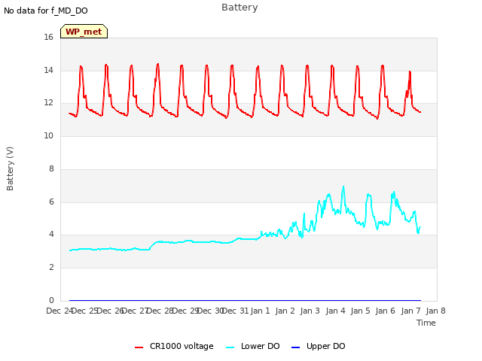The height and width of the screenshot is (361, 482).
Task: Click the 4 y-axis tick label
Action: pos(51,234)
